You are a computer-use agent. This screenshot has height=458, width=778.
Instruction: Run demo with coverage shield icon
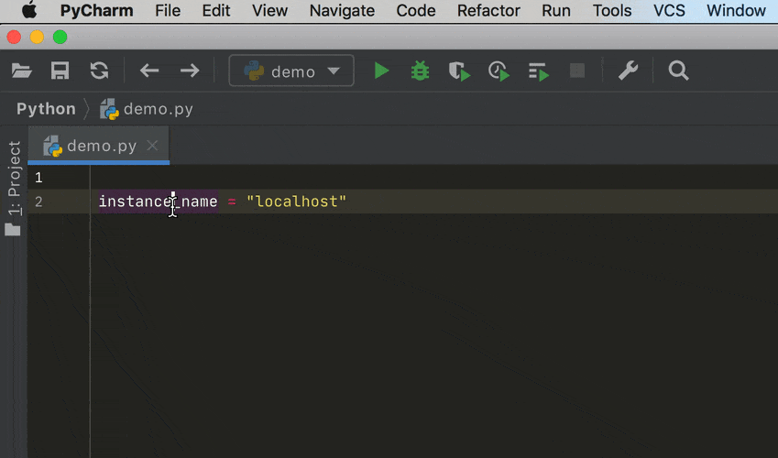point(459,71)
